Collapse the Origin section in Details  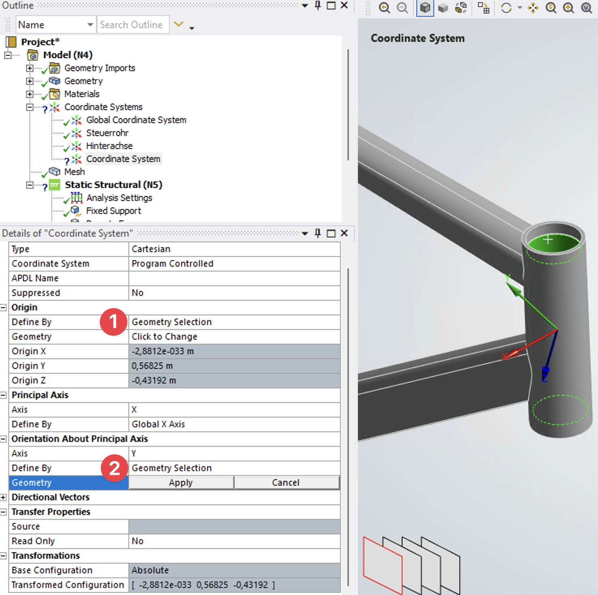point(4,308)
